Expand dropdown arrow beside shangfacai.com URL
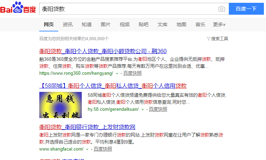Image resolution: width=266 pixels, height=160 pixels. click(x=87, y=150)
